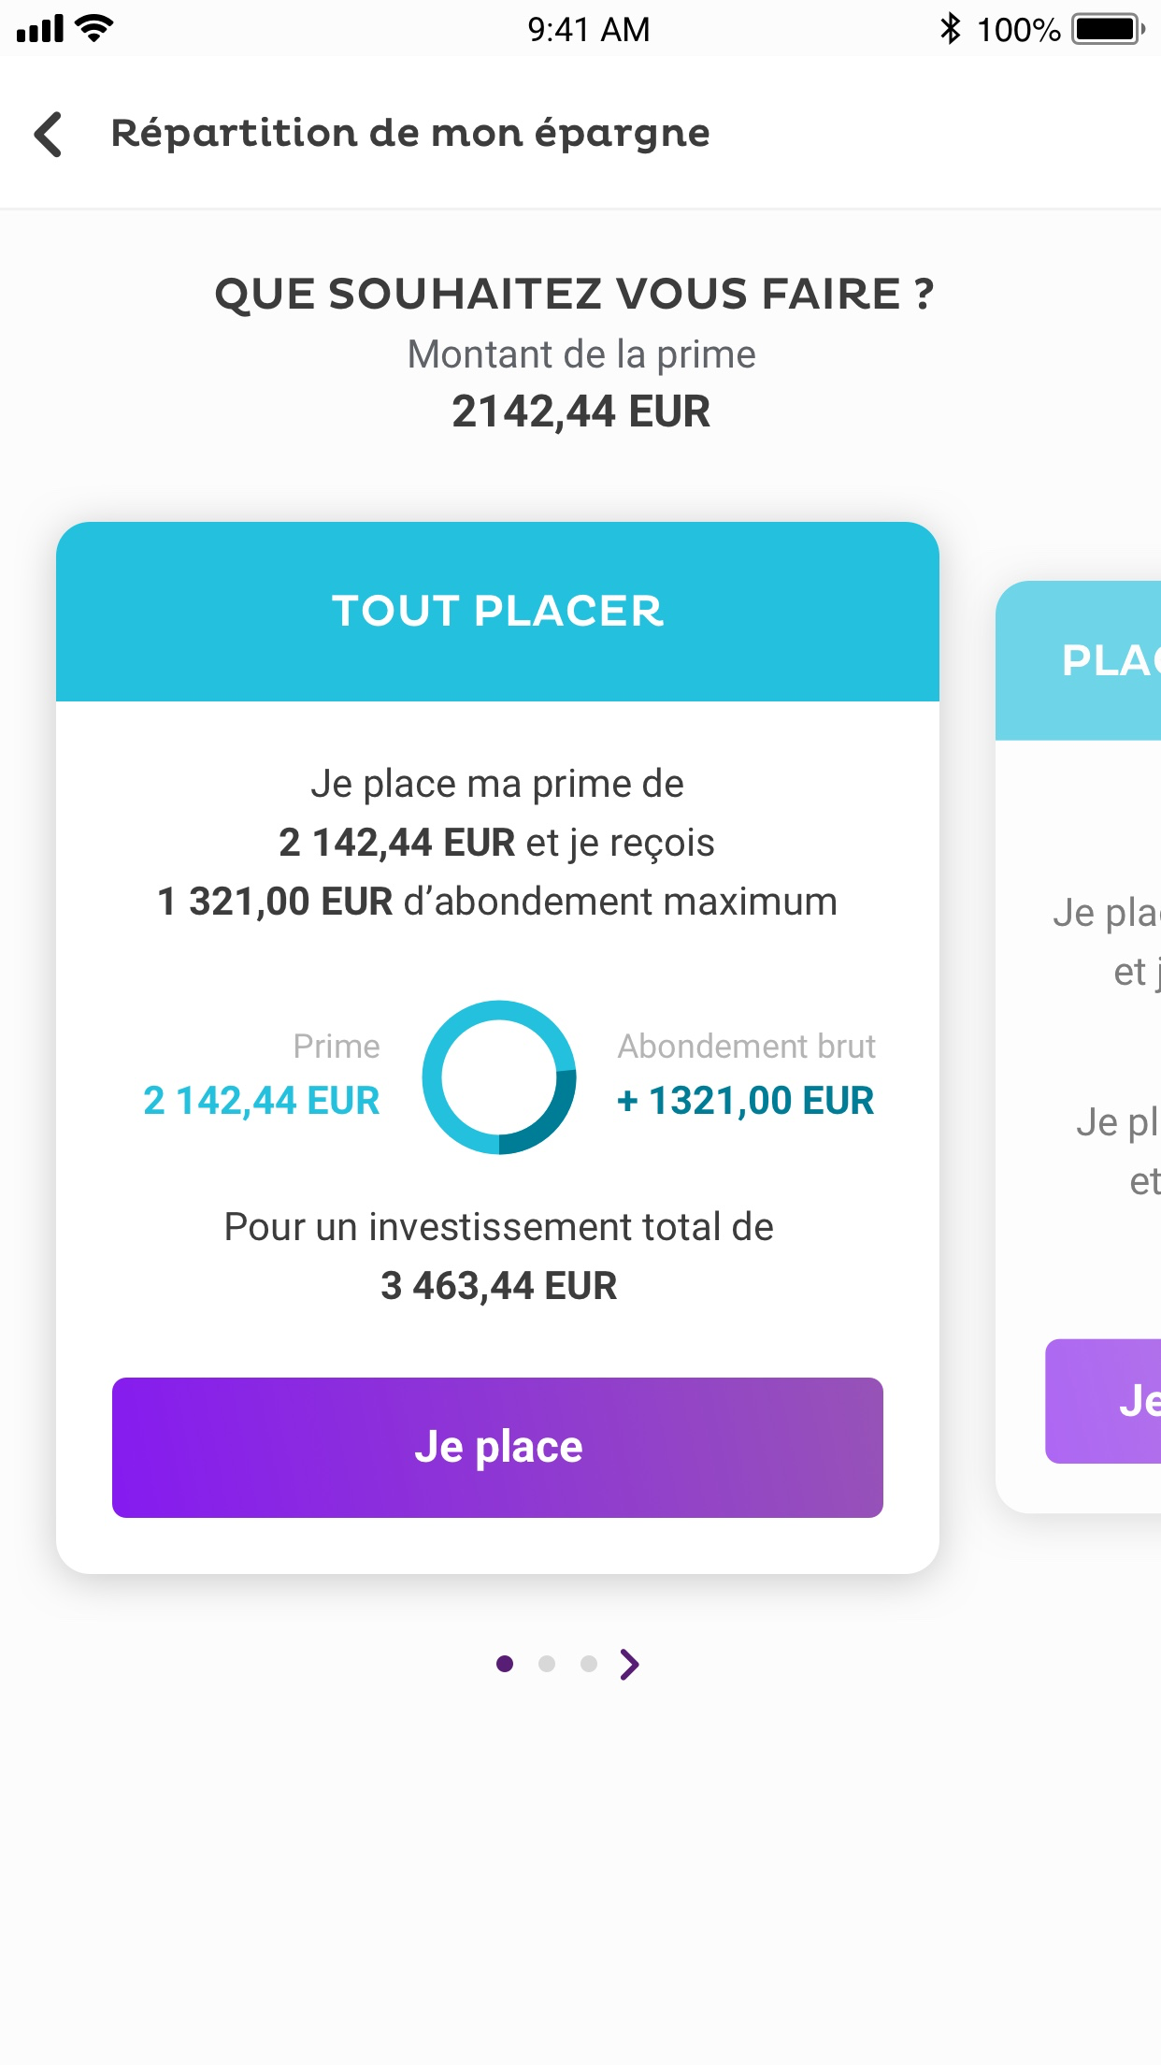Tap the cellular signal bars icon
1161x2065 pixels.
(x=40, y=29)
